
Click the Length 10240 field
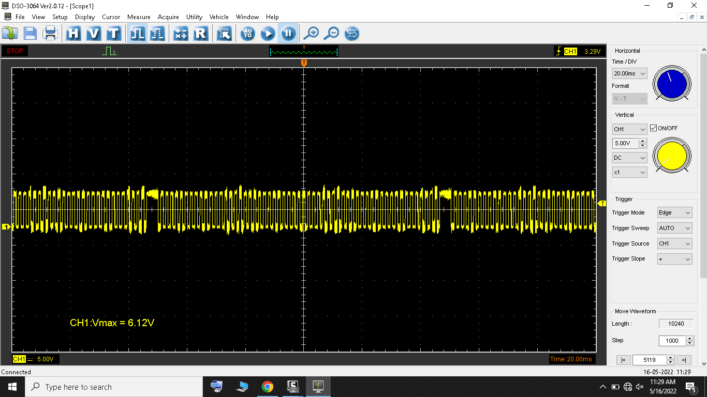676,324
